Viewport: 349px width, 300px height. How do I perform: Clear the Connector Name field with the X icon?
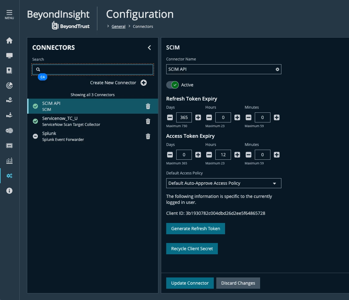coord(277,69)
